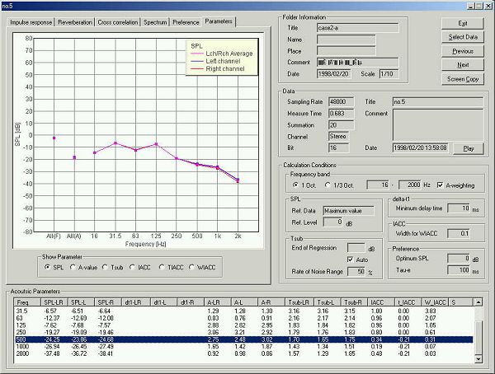Click the lower frequency field showing 16

[x=378, y=185]
